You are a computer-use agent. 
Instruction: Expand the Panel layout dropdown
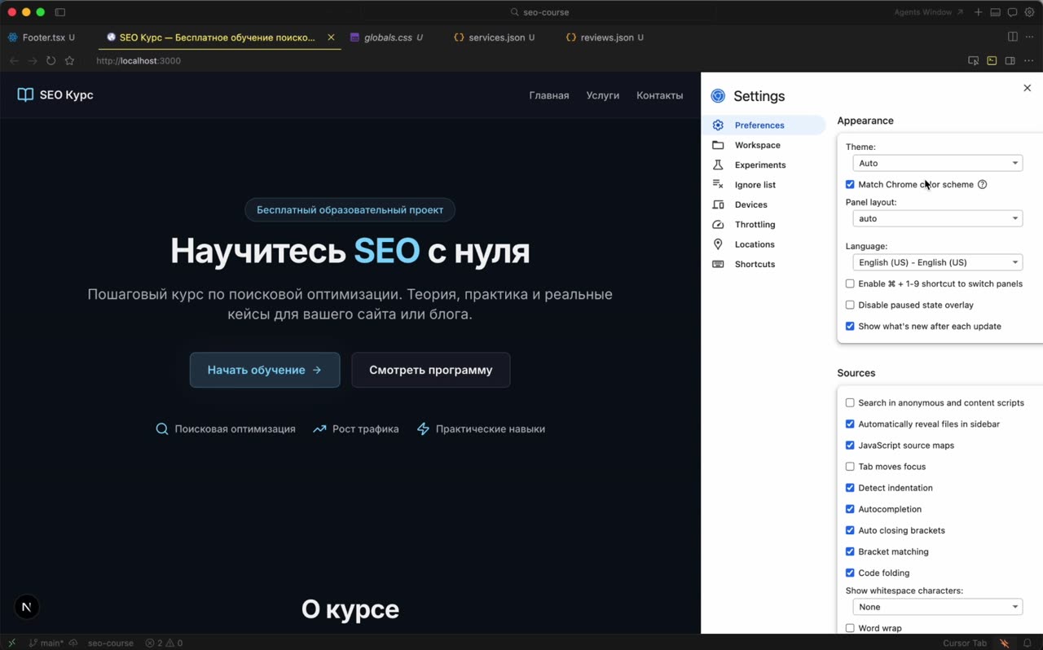[x=937, y=218]
